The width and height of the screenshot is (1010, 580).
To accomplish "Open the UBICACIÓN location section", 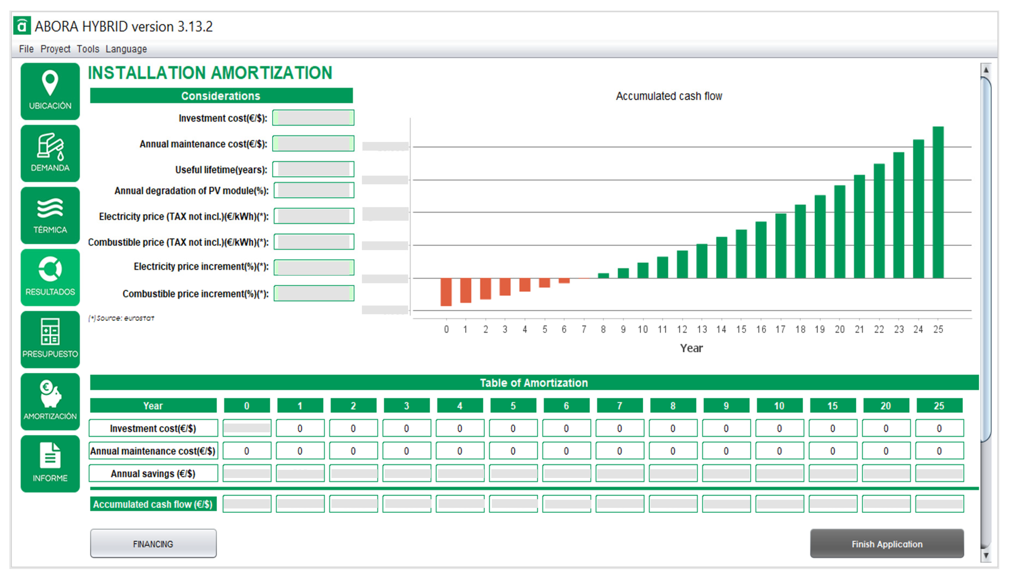I will (x=50, y=91).
